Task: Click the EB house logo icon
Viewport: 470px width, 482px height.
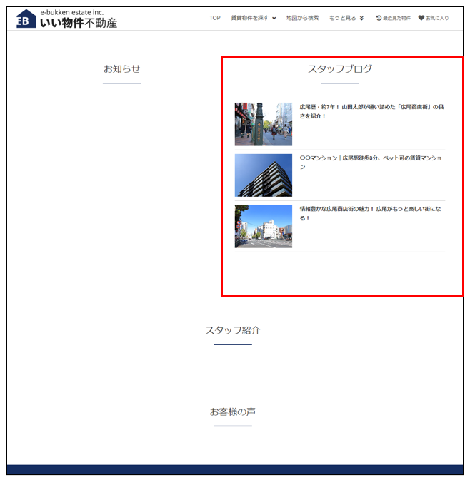Action: [x=26, y=19]
